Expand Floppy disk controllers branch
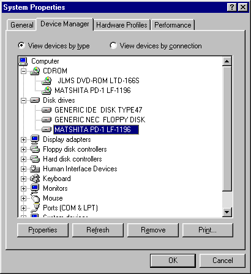The width and height of the screenshot is (251, 274). (x=24, y=149)
